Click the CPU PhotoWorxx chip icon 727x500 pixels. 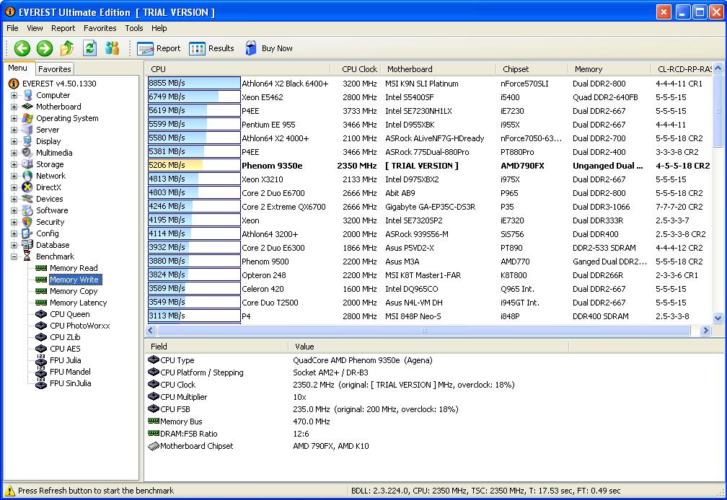[41, 326]
